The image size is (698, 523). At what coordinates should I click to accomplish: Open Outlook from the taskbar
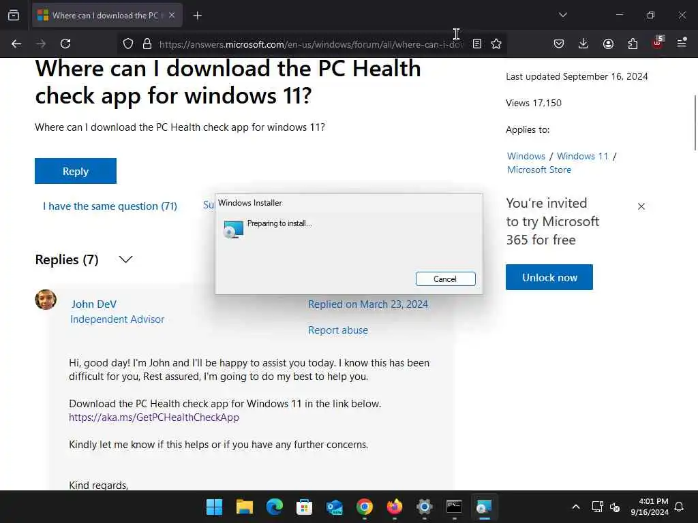334,507
